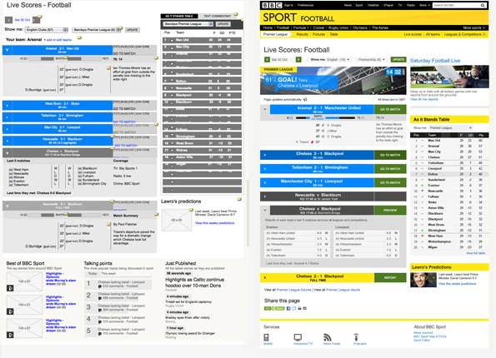Click the sticky note icon by Text Commentary tab

click(236, 14)
